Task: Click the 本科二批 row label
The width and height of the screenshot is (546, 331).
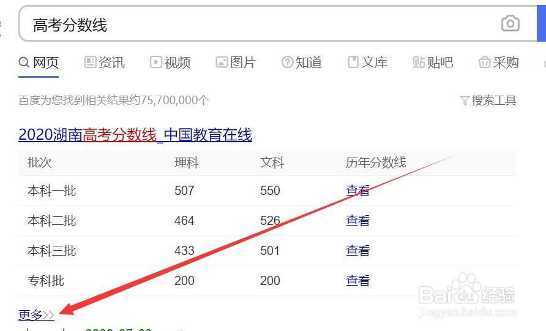Action: pos(51,221)
